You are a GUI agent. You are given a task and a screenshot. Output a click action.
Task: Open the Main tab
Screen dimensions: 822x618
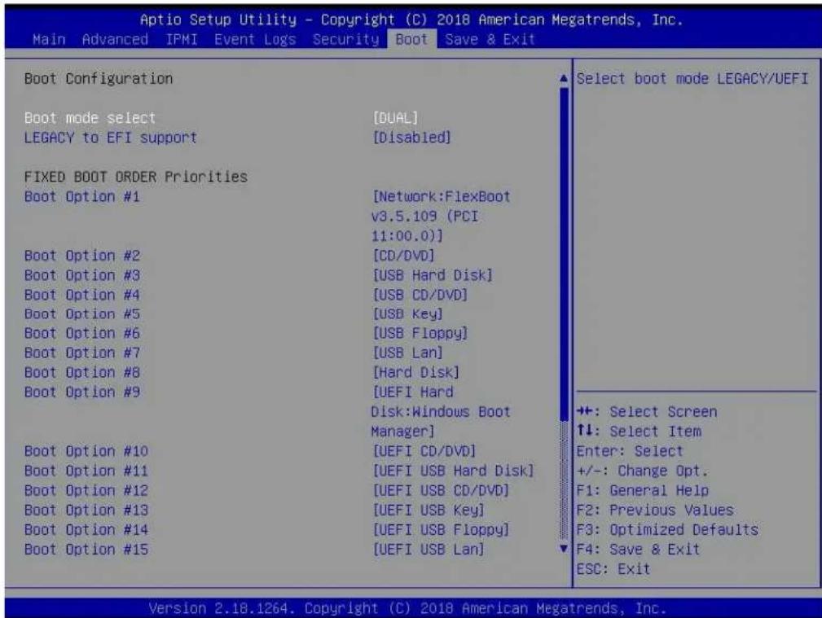(x=49, y=39)
